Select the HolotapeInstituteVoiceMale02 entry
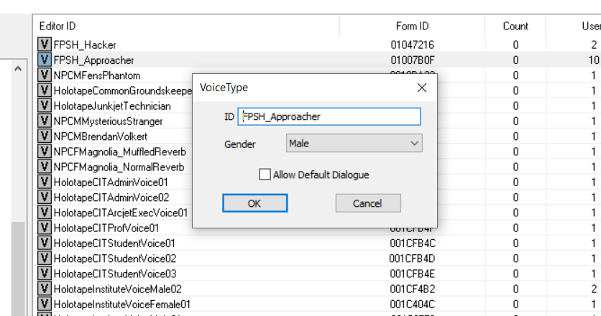Image resolution: width=601 pixels, height=316 pixels. click(x=118, y=289)
